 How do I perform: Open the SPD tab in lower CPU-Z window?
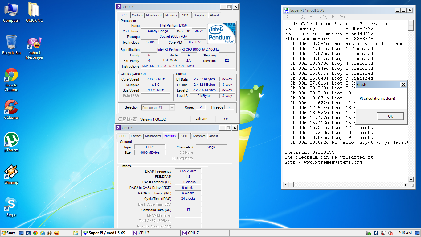tap(184, 136)
